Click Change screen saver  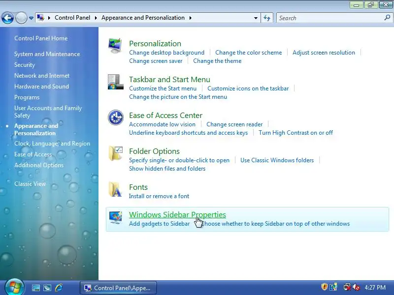pyautogui.click(x=156, y=61)
